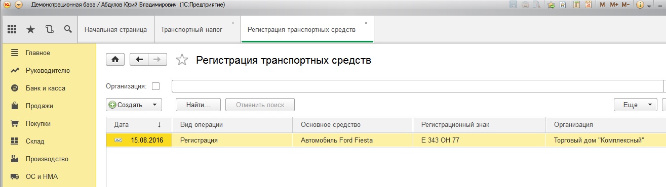Sort by the Дата column header
The width and height of the screenshot is (666, 187).
coord(139,124)
